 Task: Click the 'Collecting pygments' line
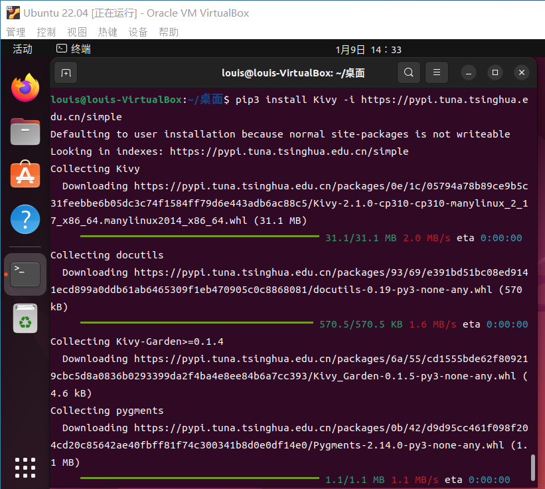[x=107, y=411]
